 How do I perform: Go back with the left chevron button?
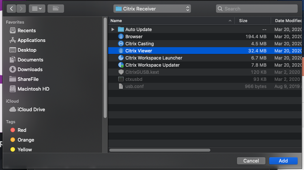click(x=11, y=9)
